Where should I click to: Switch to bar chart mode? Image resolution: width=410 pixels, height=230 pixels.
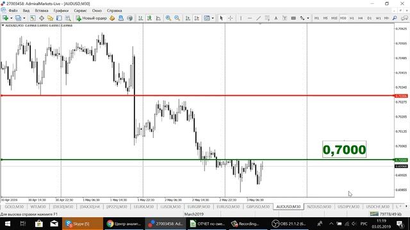tap(140, 18)
